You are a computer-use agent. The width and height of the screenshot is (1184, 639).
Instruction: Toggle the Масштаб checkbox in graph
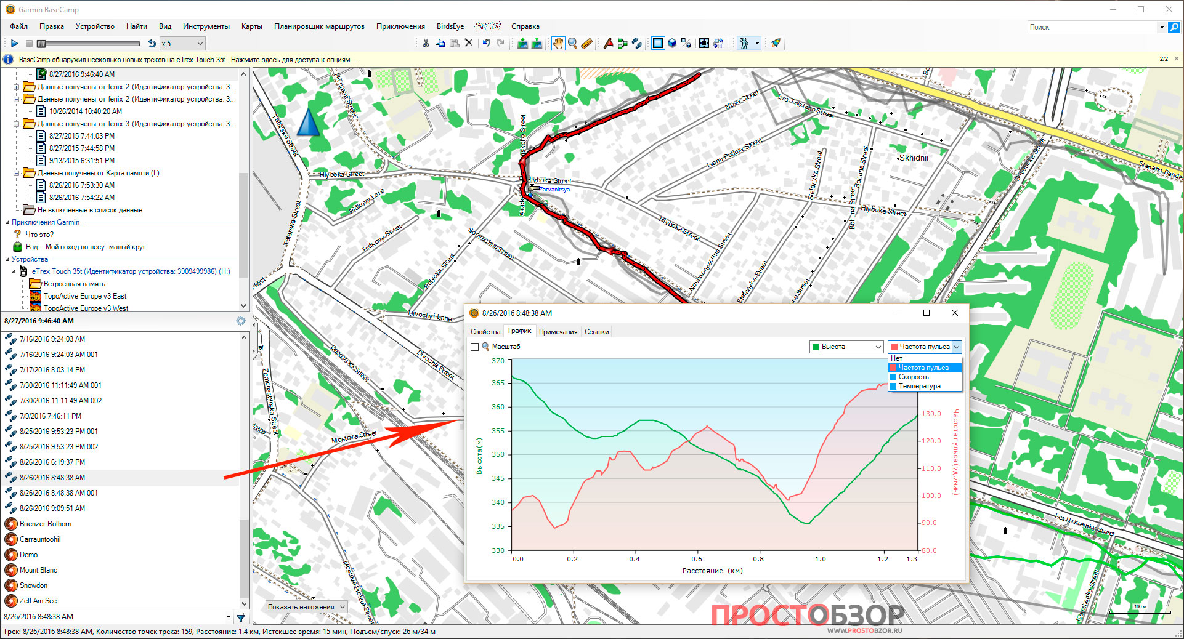tap(474, 347)
